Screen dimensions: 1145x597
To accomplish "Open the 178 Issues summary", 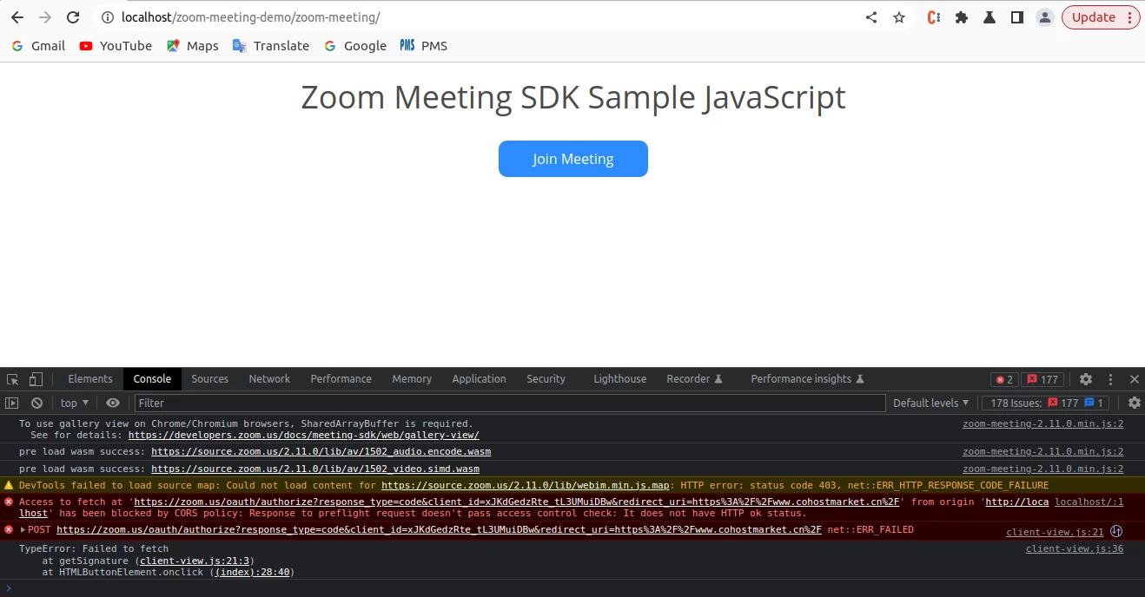I will pos(1047,403).
